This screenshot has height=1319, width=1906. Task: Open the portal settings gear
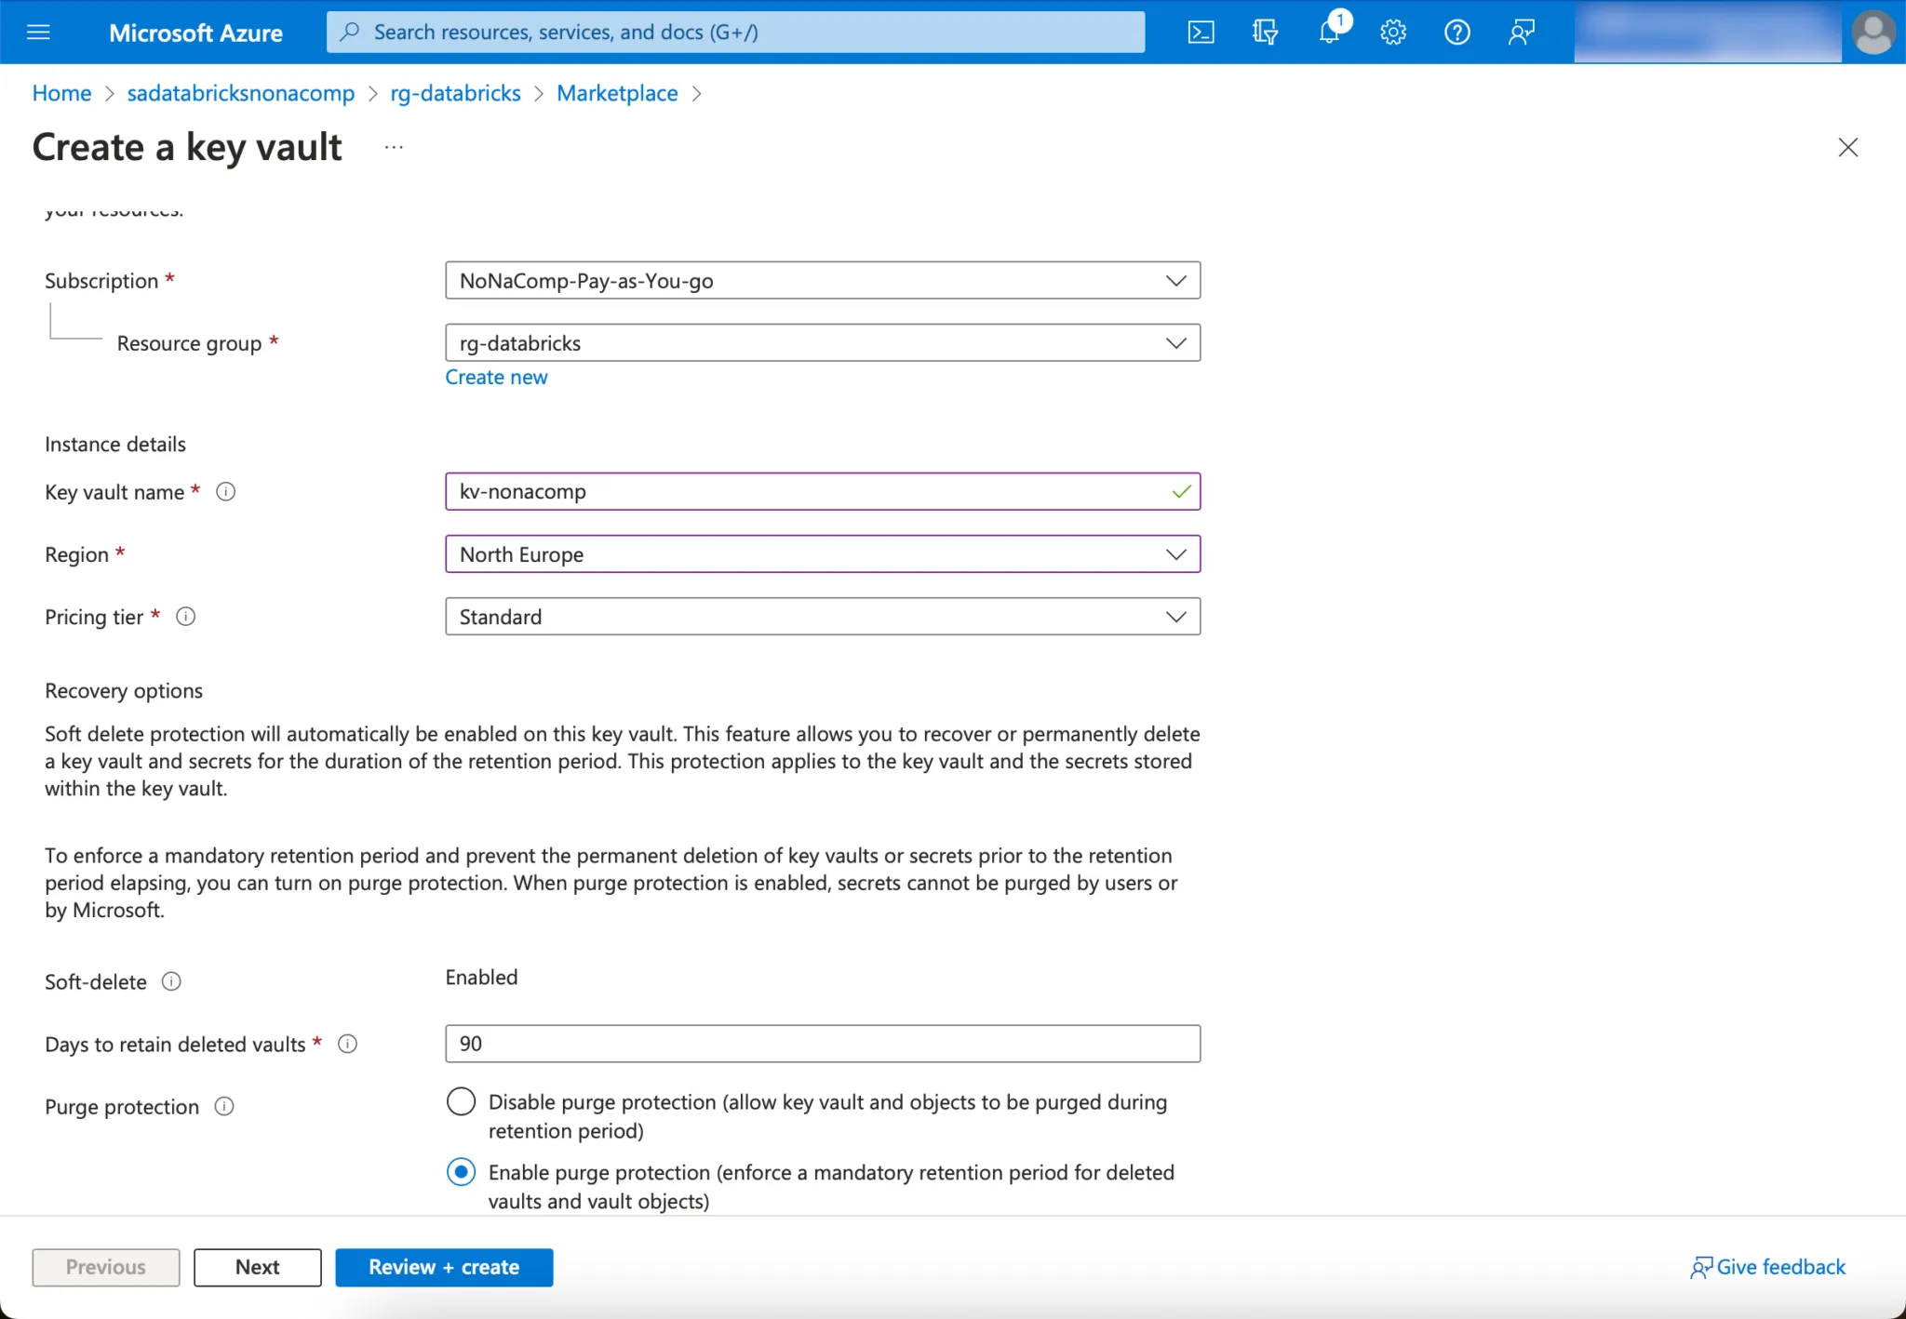1393,33
